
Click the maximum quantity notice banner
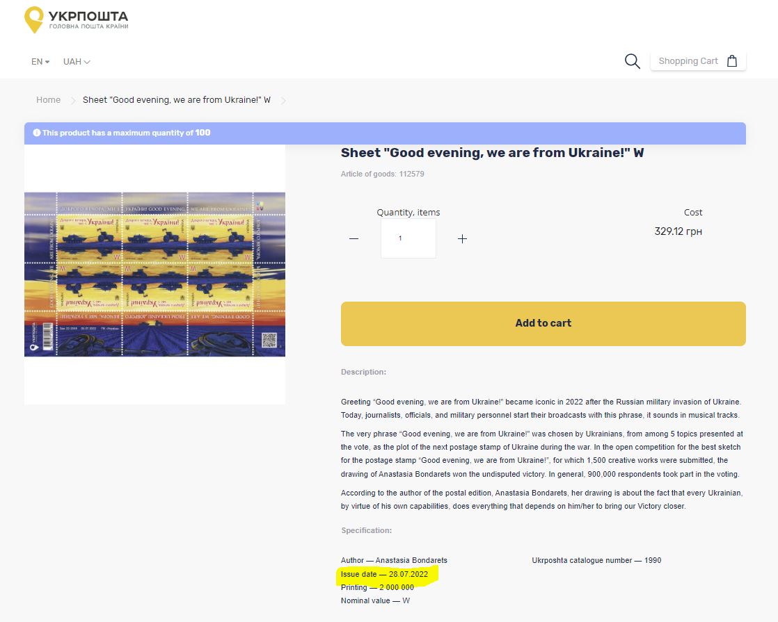click(385, 133)
